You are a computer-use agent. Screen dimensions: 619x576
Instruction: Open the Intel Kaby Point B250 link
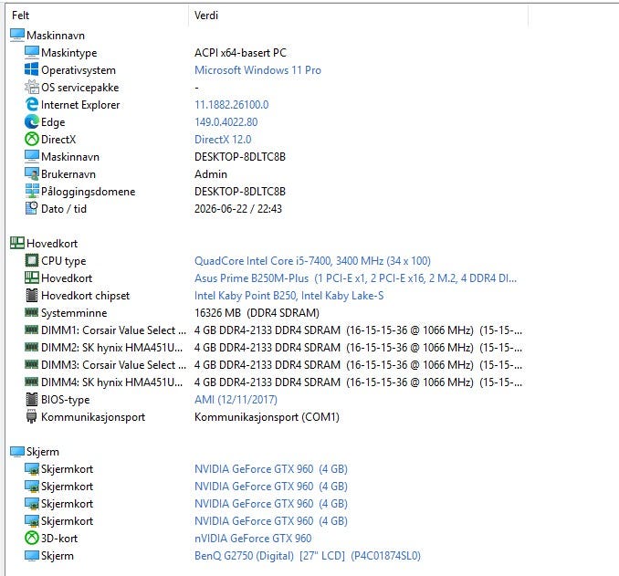289,296
